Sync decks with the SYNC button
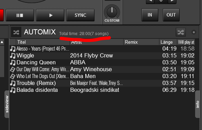This screenshot has height=130, width=202. (x=81, y=15)
